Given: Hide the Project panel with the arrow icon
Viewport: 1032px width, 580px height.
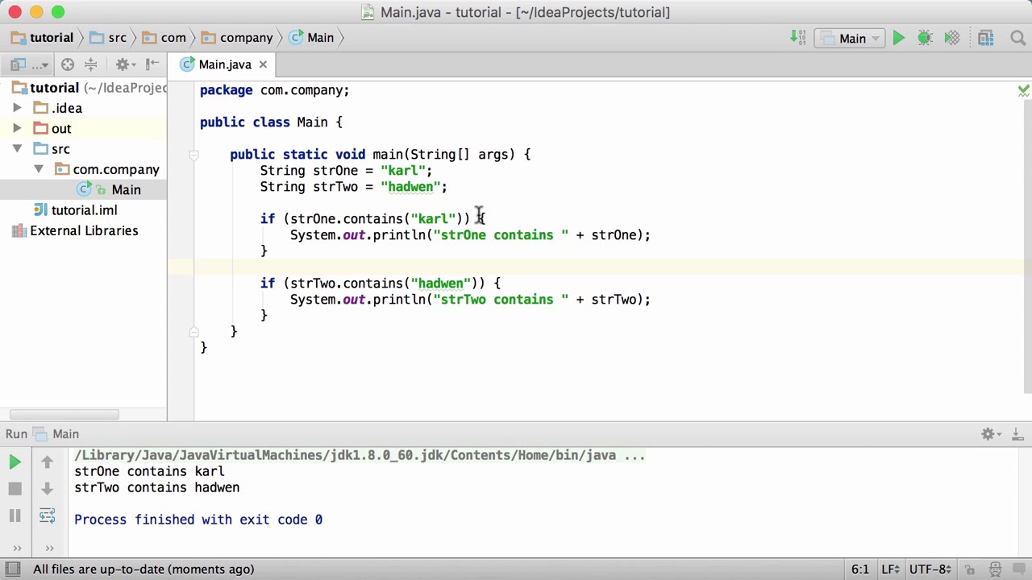Looking at the screenshot, I should [152, 64].
